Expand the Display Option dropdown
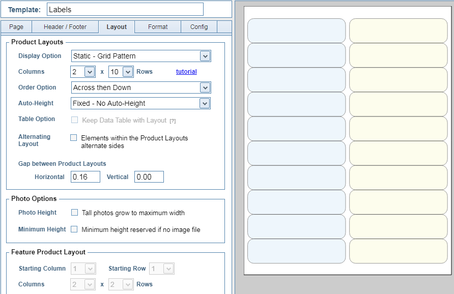This screenshot has height=294, width=454. 141,56
